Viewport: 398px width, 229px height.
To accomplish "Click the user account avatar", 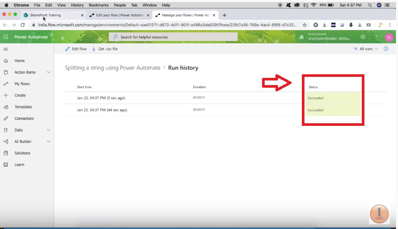I will [389, 37].
